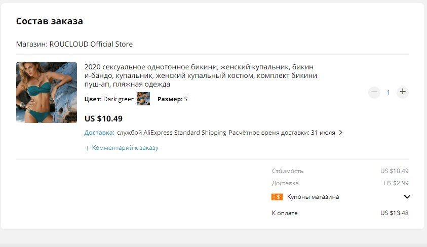Click the Доставка label link
This screenshot has height=247, width=427.
[x=99, y=133]
